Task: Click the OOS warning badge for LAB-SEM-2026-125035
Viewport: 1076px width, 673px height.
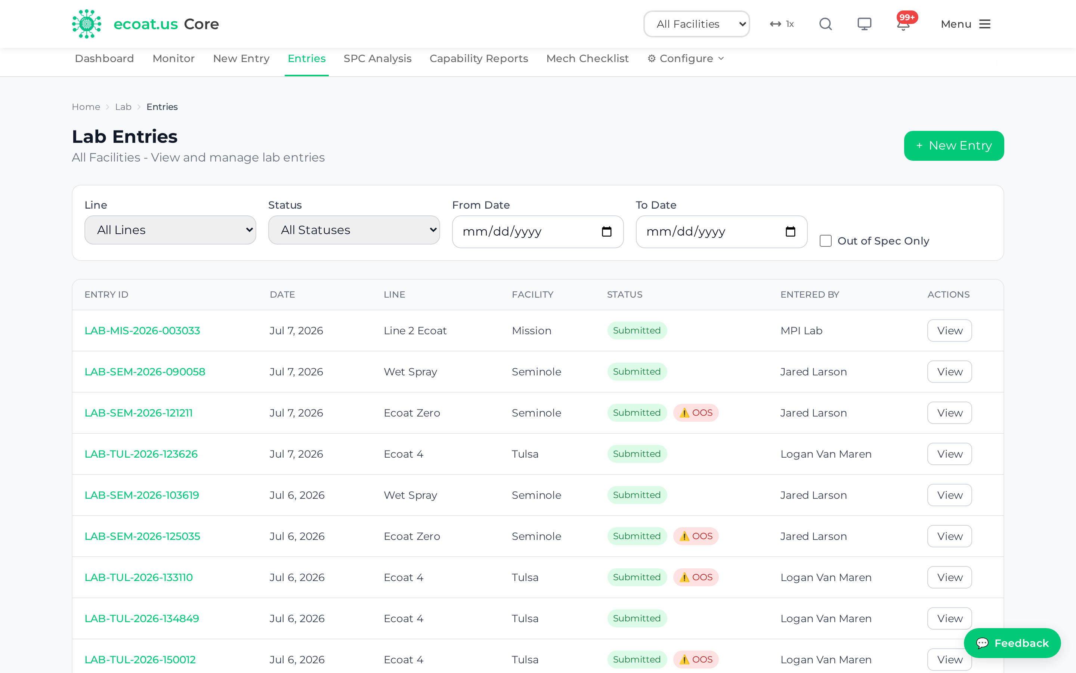Action: tap(696, 536)
